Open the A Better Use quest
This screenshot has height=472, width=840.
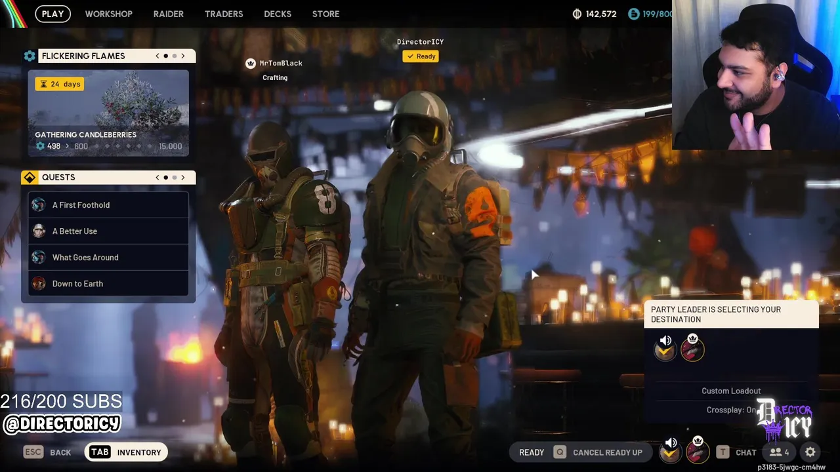[108, 231]
